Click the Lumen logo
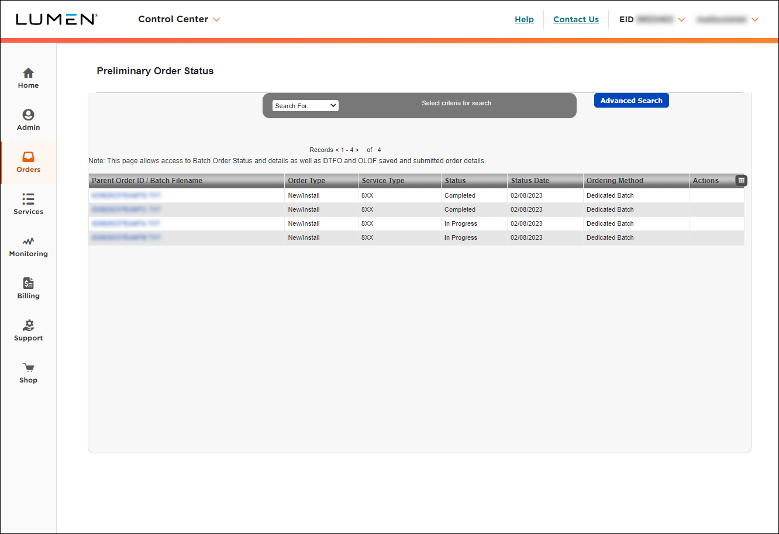 [x=57, y=19]
